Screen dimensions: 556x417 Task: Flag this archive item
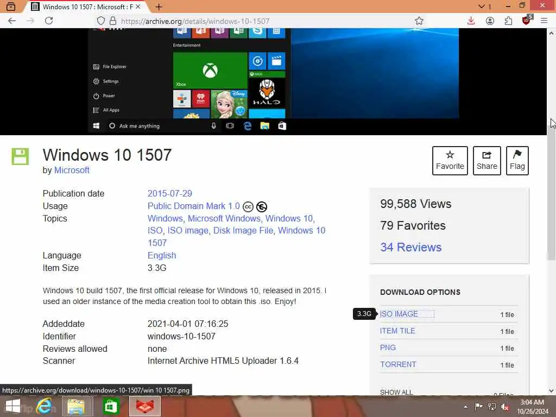[x=517, y=161]
